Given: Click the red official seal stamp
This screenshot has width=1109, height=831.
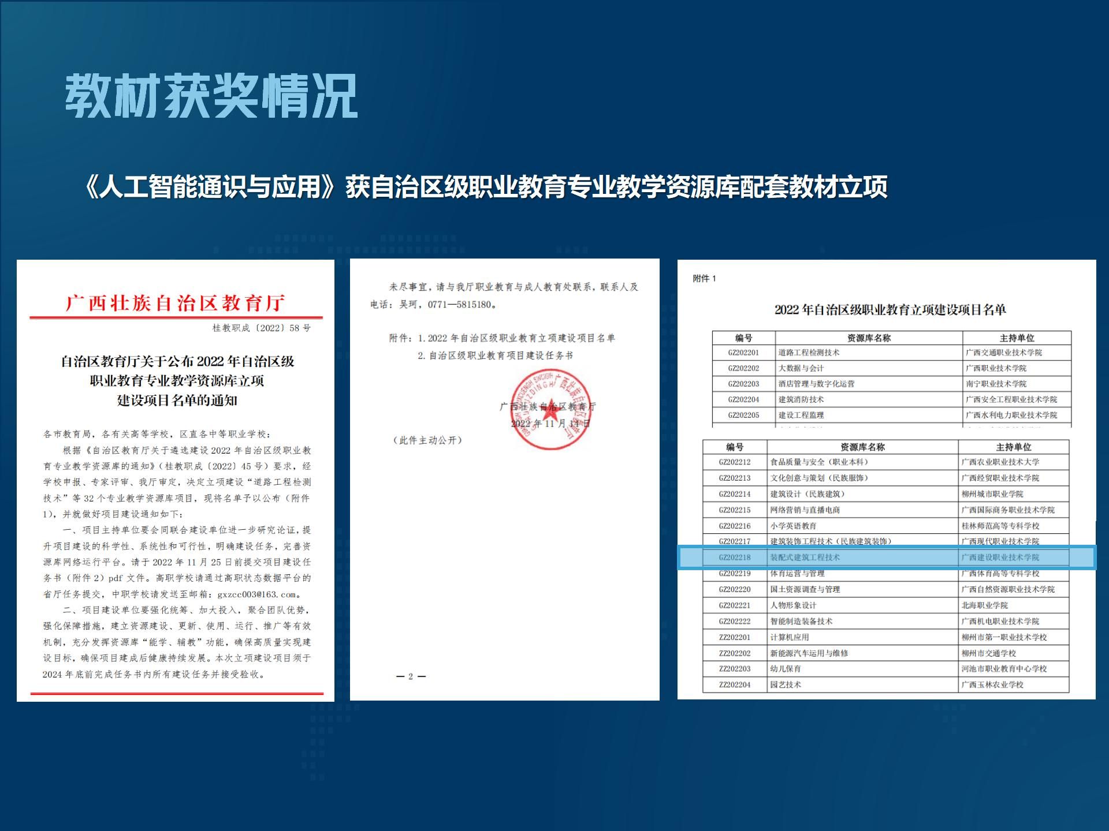Looking at the screenshot, I should [550, 409].
